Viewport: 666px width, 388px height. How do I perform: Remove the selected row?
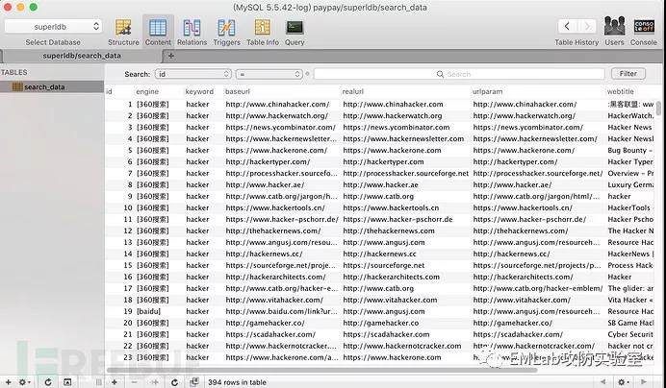[134, 382]
